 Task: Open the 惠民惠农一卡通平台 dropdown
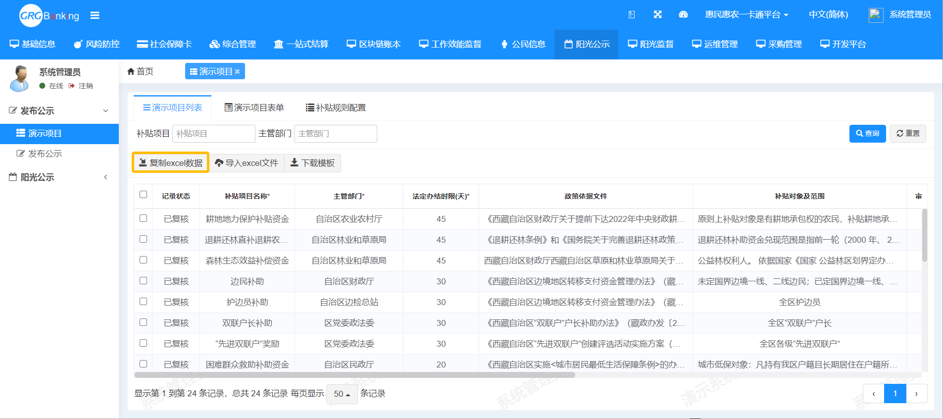click(x=746, y=14)
